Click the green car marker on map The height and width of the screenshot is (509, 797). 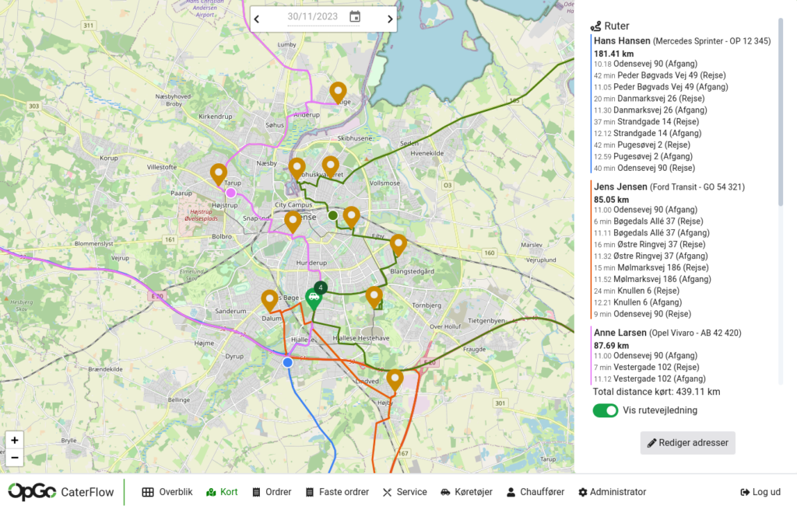coord(313,298)
